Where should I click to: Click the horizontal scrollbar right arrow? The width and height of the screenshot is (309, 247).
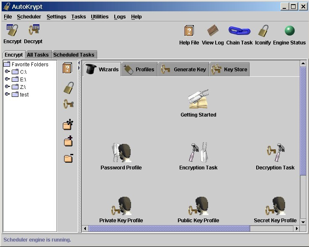297,229
